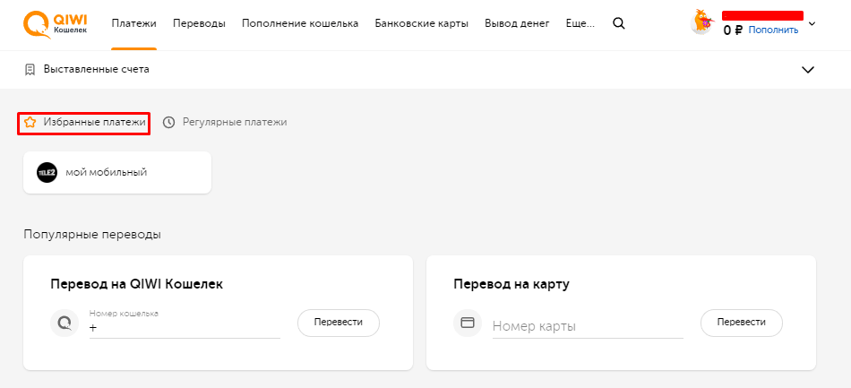The height and width of the screenshot is (388, 851).
Task: Open the мой мобильный favorite payment card
Action: (x=117, y=173)
